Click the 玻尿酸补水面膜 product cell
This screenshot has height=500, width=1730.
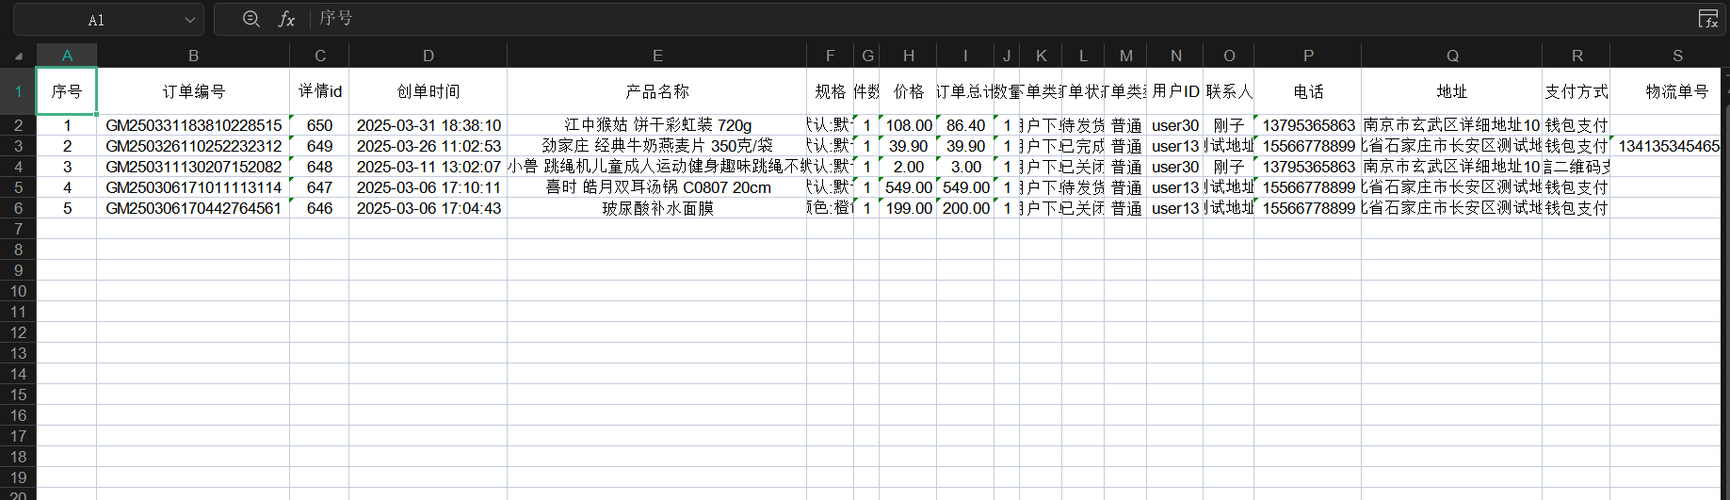(657, 208)
